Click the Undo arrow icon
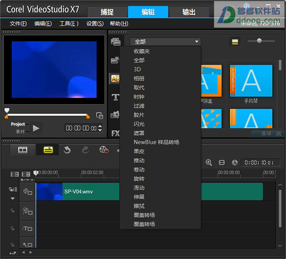286x259 pixels. [67, 150]
